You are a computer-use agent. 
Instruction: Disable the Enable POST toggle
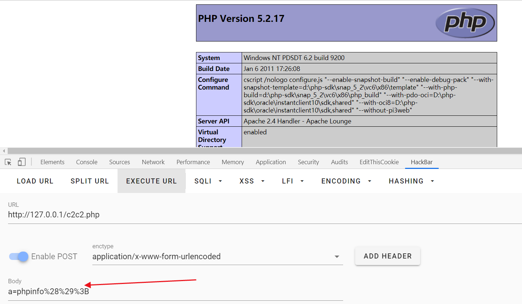[x=19, y=256]
